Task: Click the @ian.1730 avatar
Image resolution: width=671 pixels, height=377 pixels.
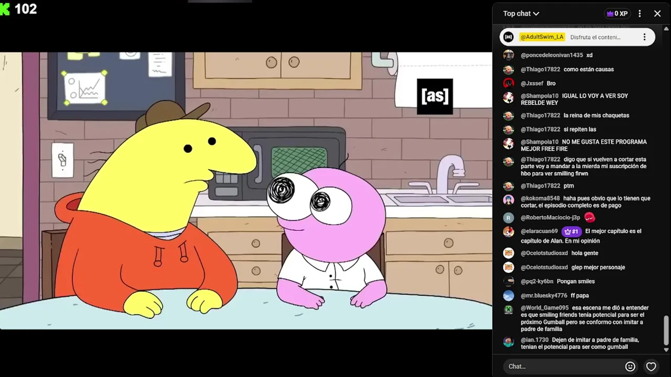Action: click(x=508, y=341)
